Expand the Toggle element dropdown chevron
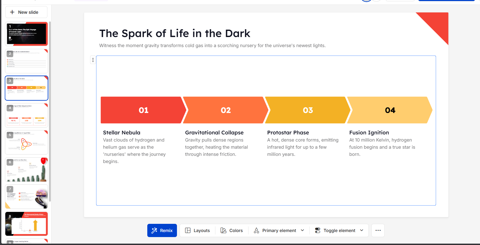 362,230
